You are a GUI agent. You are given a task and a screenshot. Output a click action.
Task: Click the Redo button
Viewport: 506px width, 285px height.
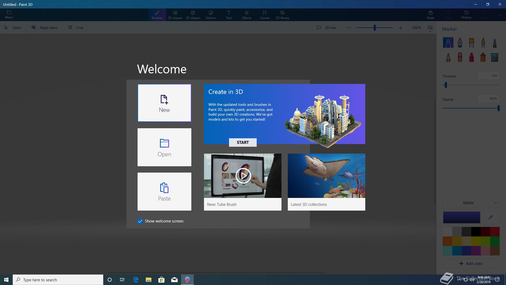pos(484,15)
